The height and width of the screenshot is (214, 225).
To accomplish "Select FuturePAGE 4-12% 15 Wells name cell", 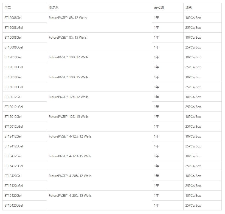I will [x=70, y=156].
